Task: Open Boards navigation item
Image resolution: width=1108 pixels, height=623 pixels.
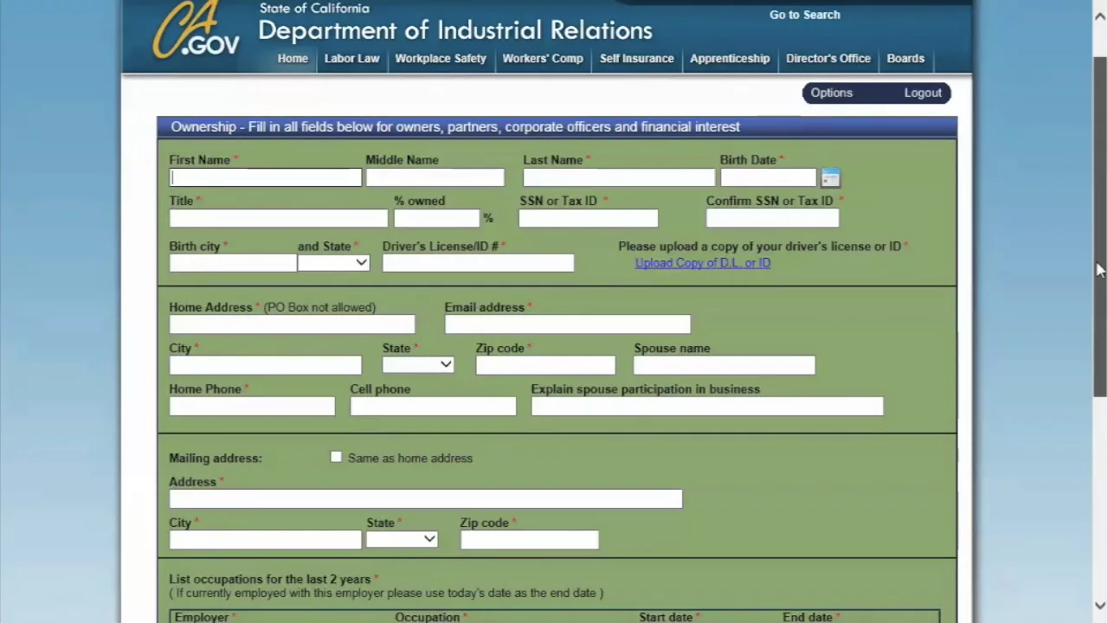Action: [905, 58]
